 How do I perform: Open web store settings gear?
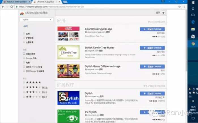tap(163, 13)
